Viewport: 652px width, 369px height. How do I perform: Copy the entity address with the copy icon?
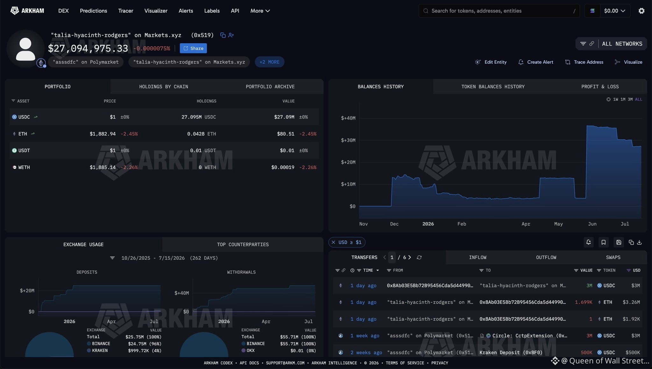point(223,35)
